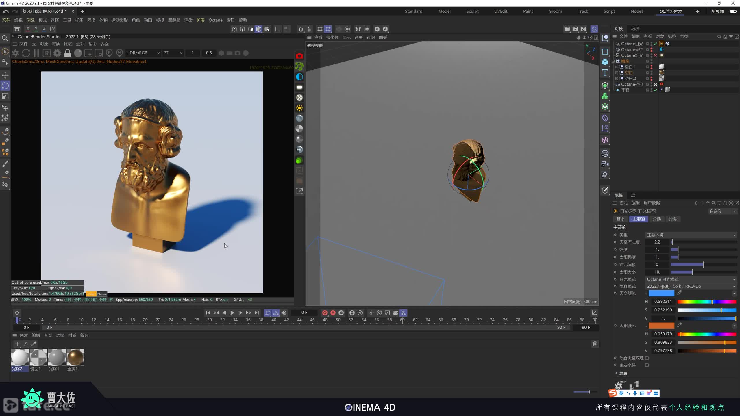Open the HDR/sRGB dropdown
Image resolution: width=740 pixels, height=416 pixels.
pos(143,53)
